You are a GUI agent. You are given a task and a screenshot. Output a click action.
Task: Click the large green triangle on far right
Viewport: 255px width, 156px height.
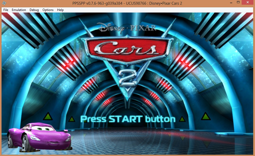pos(206,116)
